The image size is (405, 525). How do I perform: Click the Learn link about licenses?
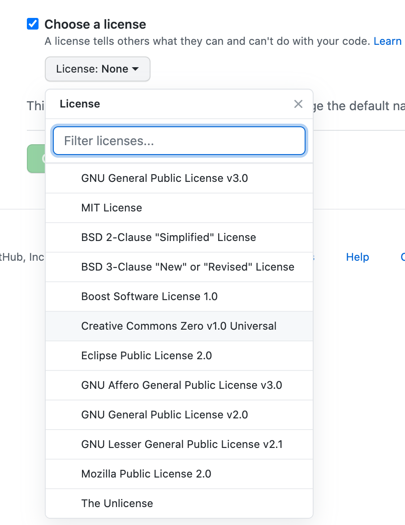click(387, 41)
